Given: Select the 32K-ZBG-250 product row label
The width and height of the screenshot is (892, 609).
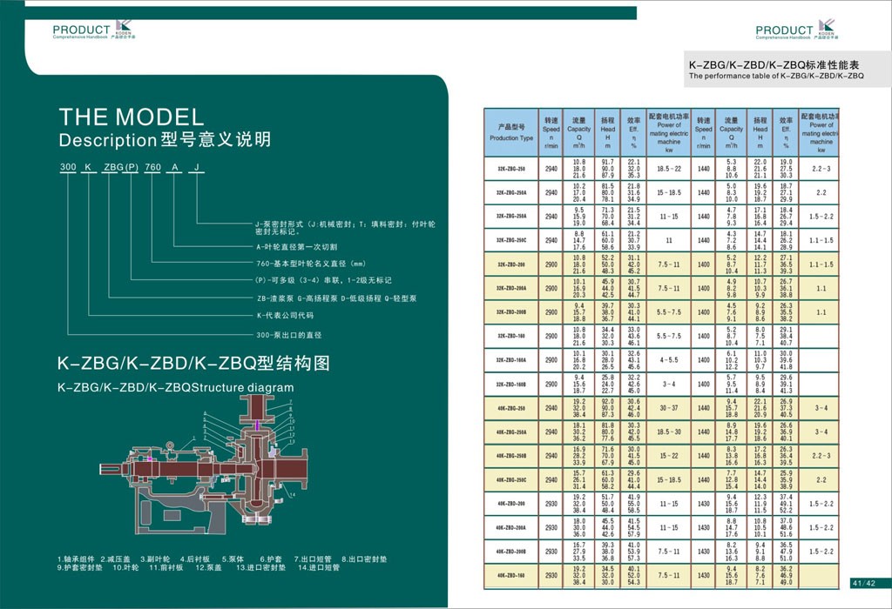Looking at the screenshot, I should coord(511,169).
